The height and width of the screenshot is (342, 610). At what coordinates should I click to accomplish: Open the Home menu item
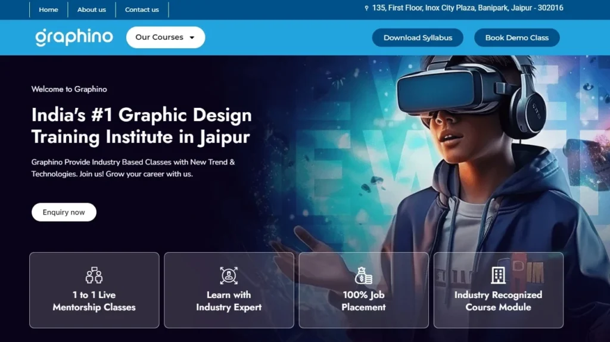(x=48, y=10)
